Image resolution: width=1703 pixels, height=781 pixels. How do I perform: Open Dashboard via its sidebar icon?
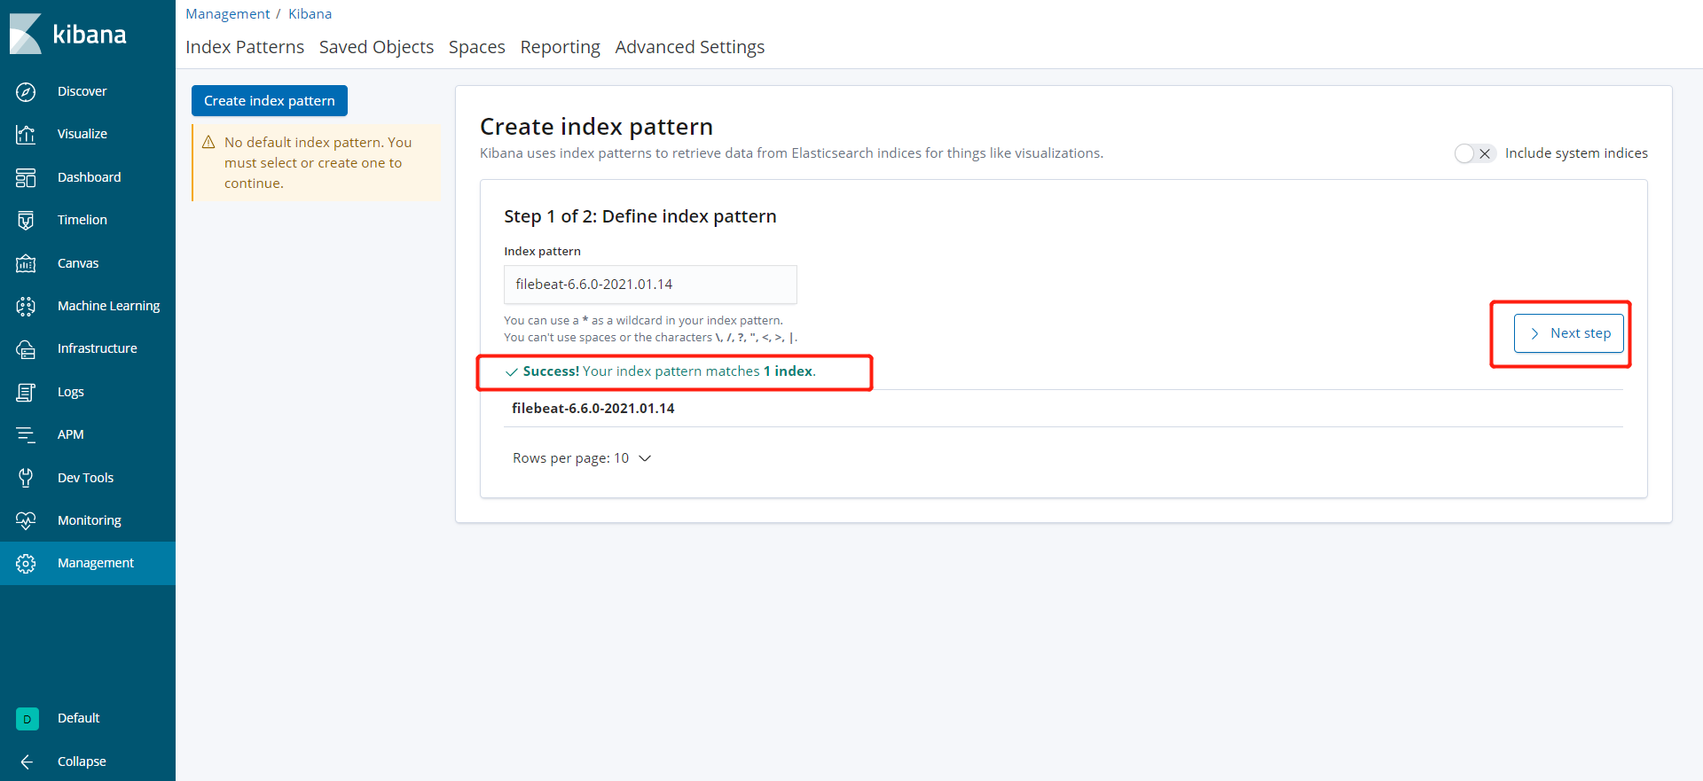tap(26, 177)
